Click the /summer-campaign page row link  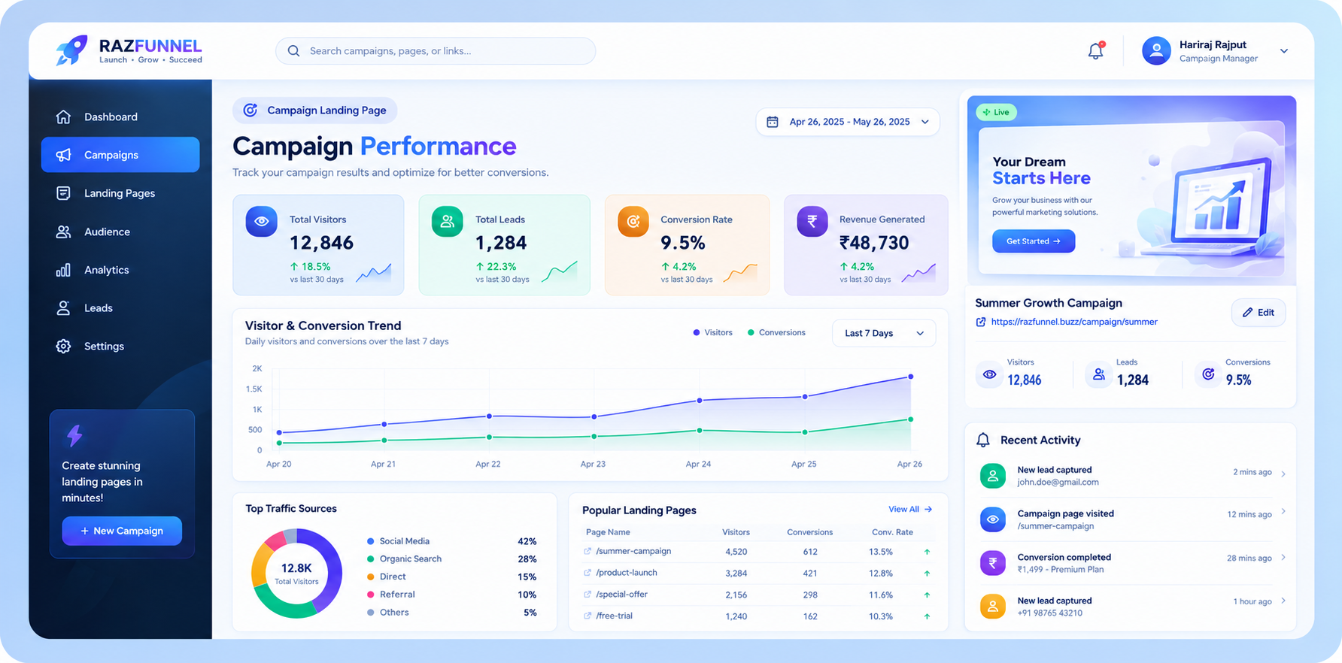633,551
